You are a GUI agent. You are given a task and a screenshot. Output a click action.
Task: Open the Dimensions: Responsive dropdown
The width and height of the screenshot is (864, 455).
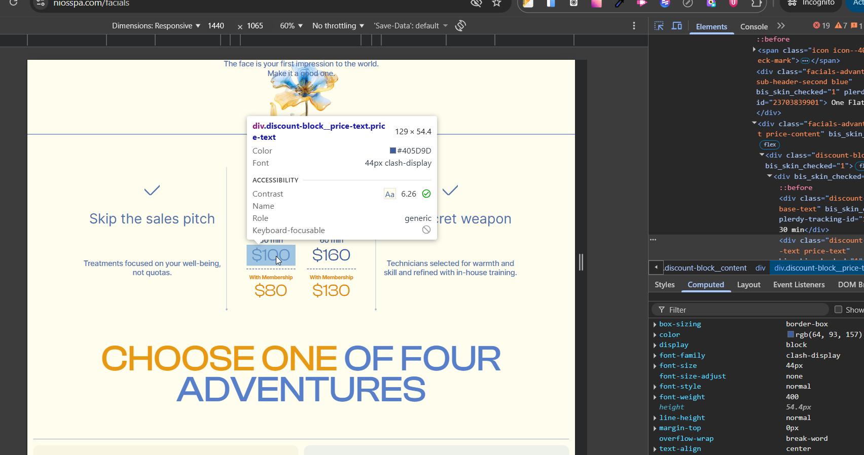pyautogui.click(x=156, y=26)
